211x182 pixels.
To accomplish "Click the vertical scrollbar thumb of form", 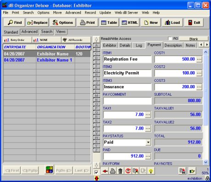I will pyautogui.click(x=205, y=90).
